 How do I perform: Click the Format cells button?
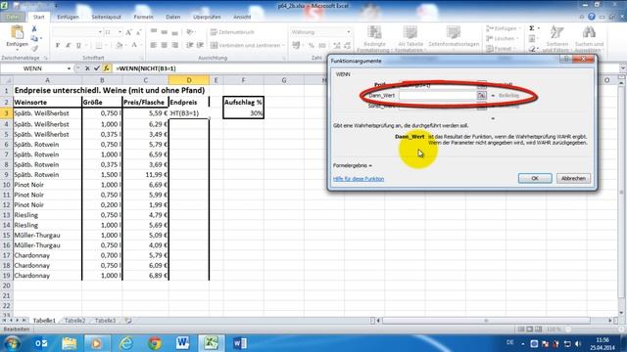[501, 49]
